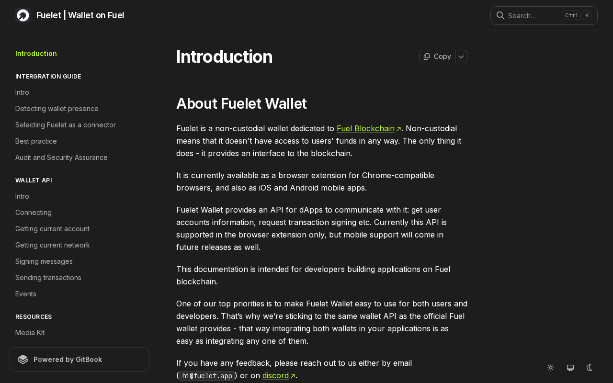The width and height of the screenshot is (613, 383).
Task: Expand the Copy options dropdown arrow
Action: click(461, 56)
